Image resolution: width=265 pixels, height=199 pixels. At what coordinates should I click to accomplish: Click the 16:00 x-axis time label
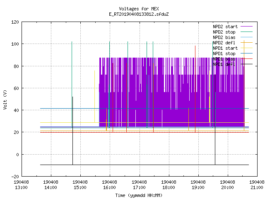(x=109, y=187)
